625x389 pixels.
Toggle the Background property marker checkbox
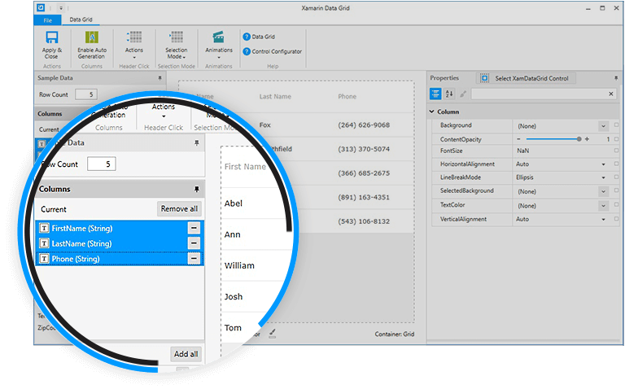click(x=617, y=126)
